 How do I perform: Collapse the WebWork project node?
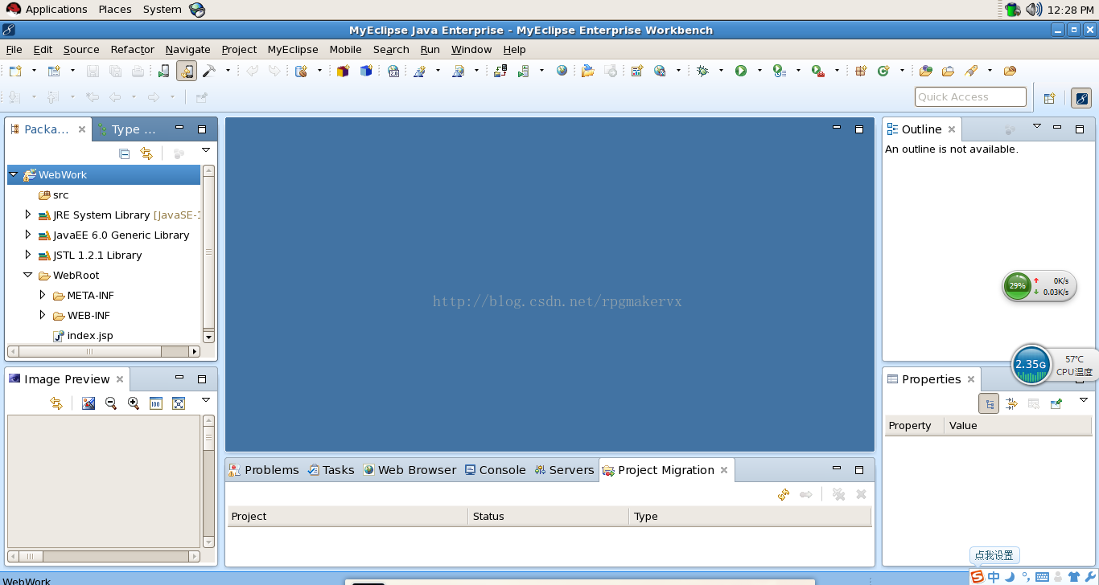pyautogui.click(x=14, y=174)
